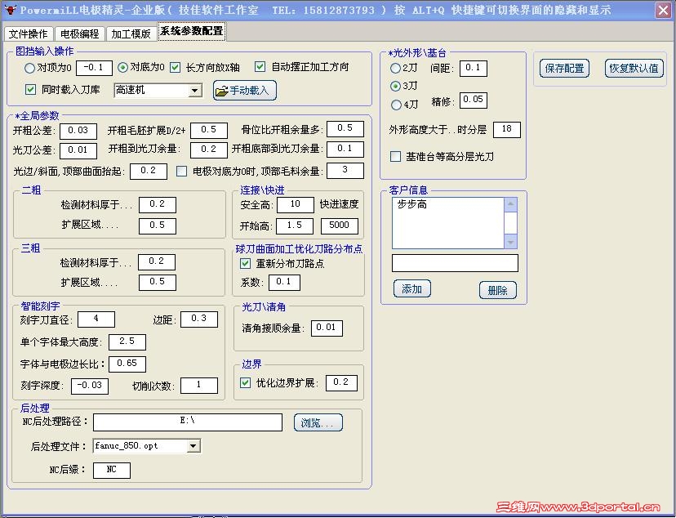Click the 快进速度 field showing 5000
Screen dimensions: 676x518
coord(340,226)
